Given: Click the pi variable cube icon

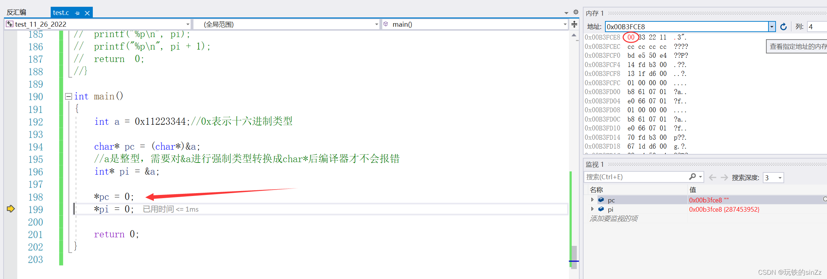Looking at the screenshot, I should pos(601,209).
